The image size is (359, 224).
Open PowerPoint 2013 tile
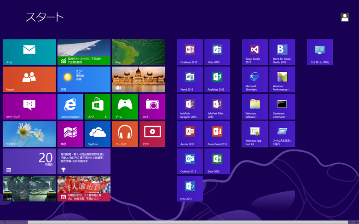pyautogui.click(x=217, y=134)
